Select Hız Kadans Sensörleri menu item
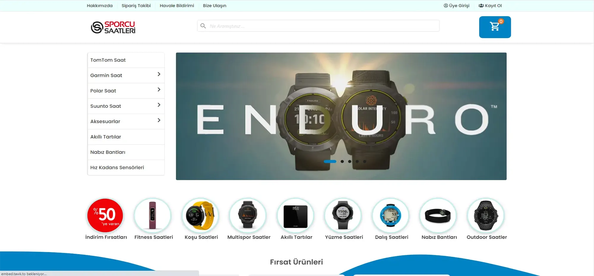The height and width of the screenshot is (276, 594). point(117,167)
